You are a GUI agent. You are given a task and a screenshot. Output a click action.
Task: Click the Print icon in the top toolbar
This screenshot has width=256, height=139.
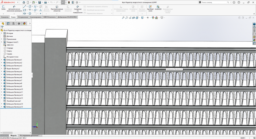pos(45,2)
